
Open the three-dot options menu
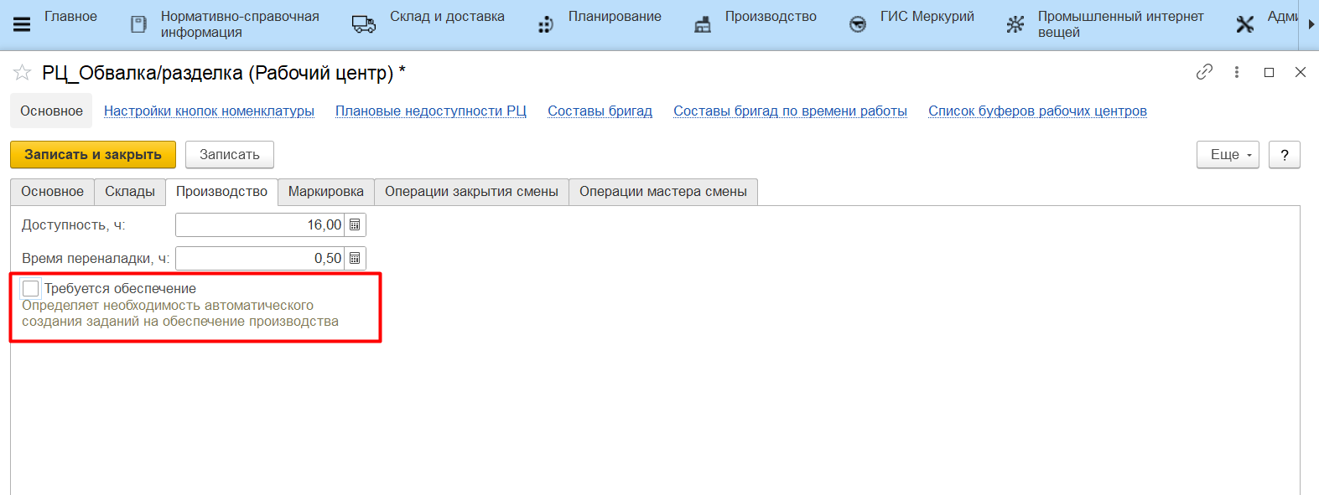click(x=1236, y=72)
